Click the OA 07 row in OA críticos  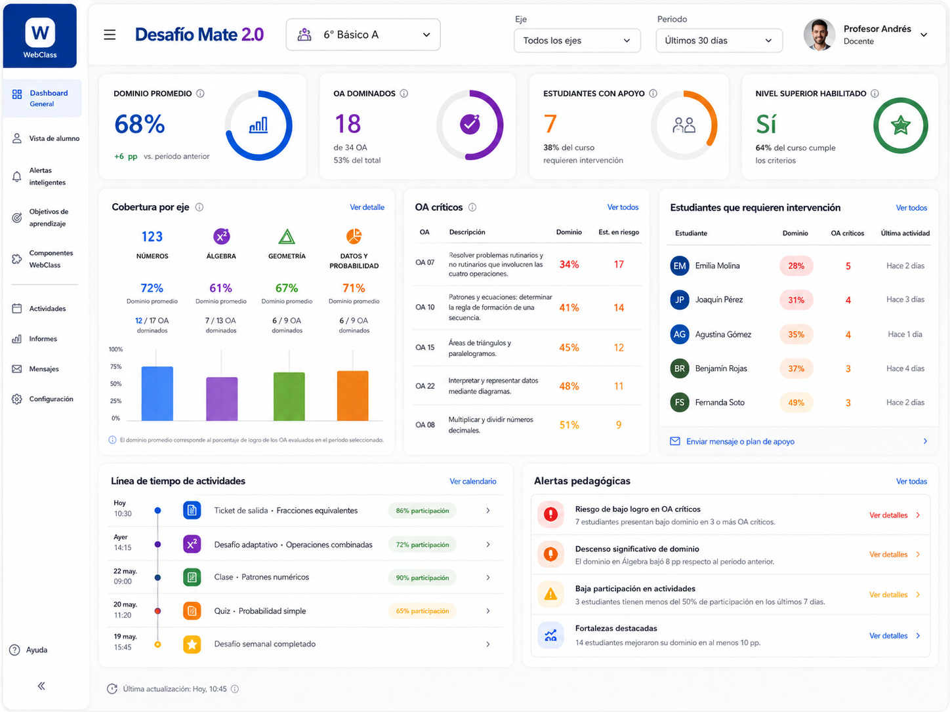click(x=527, y=264)
